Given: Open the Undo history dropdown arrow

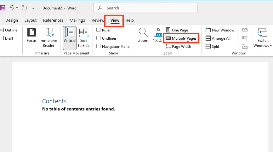Looking at the screenshot, I should 17,8.
